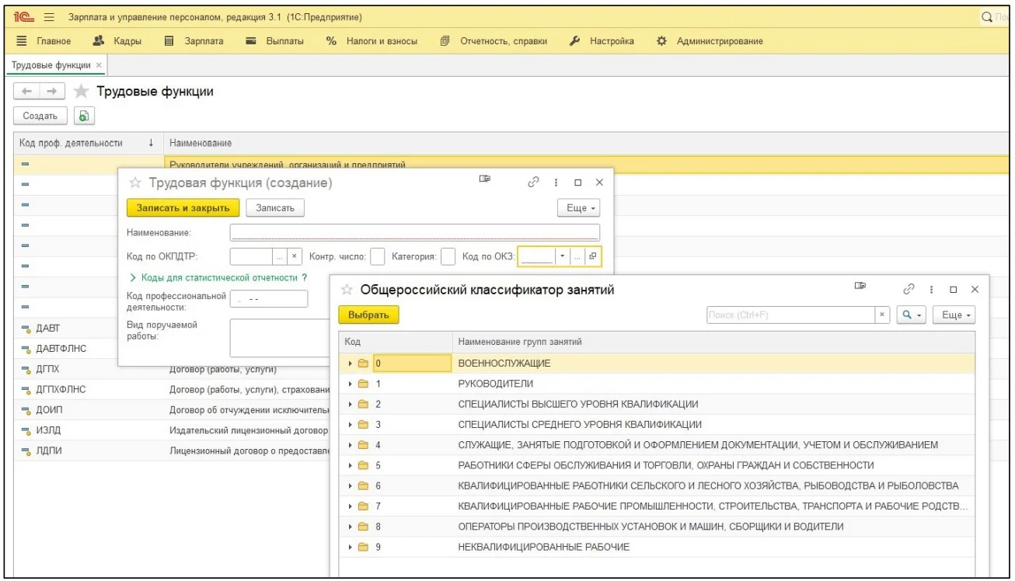Switch to the Трудовые функции tab
Viewport: 1015px width, 581px height.
(51, 64)
